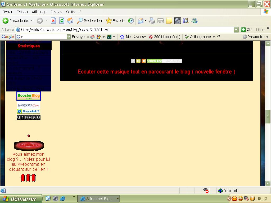Click the 019650 visitor counter
Screen dimensions: 271x203
click(29, 117)
